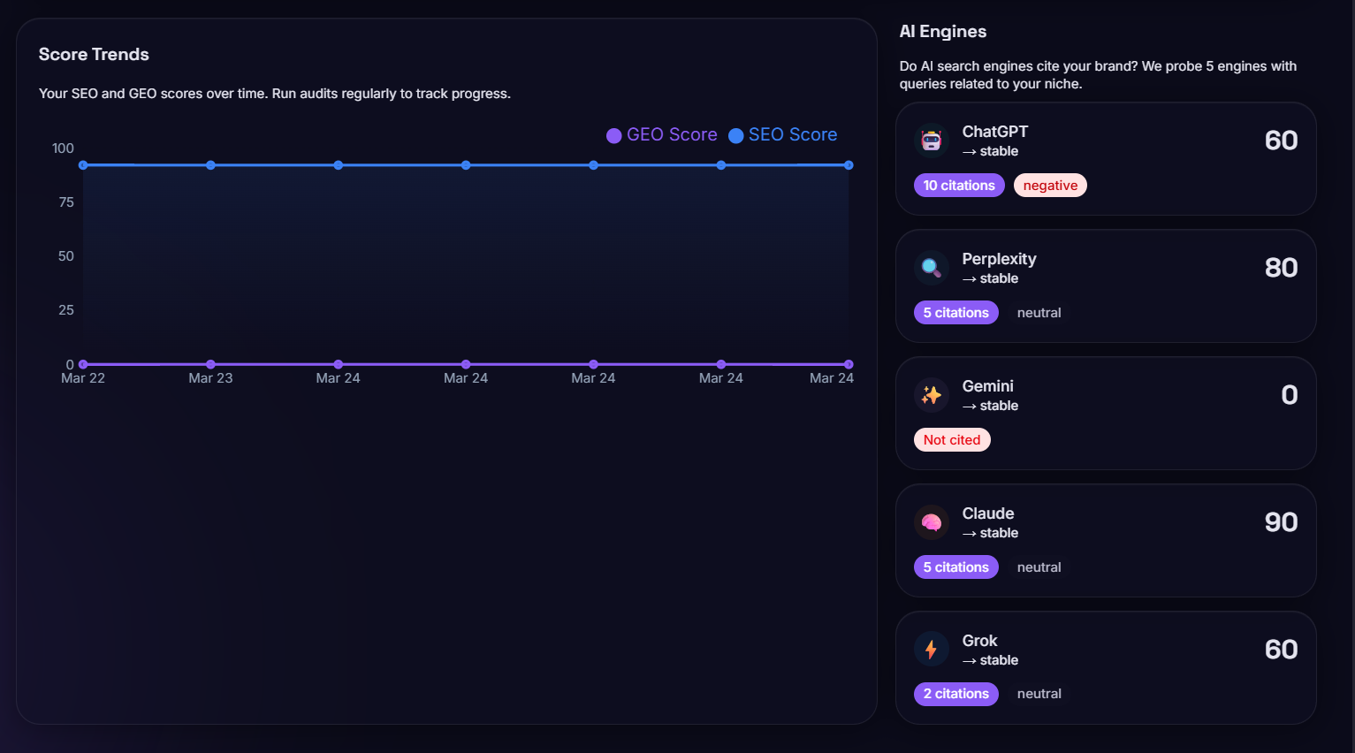Select the Perplexity engine card

[1106, 285]
